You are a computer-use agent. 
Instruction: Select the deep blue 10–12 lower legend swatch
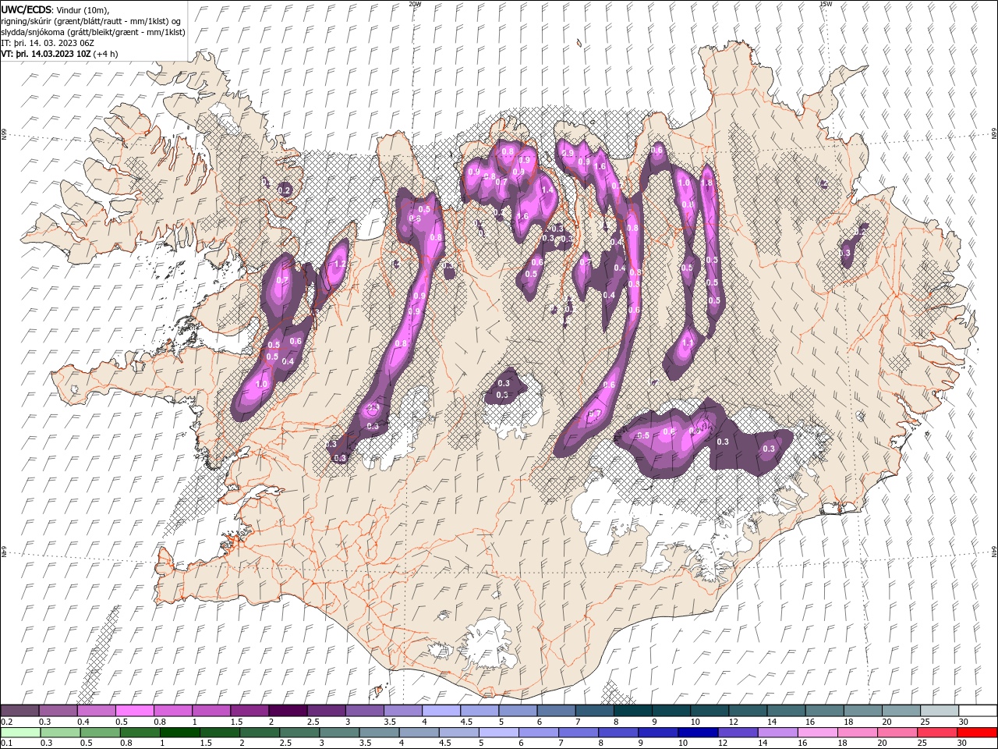[x=699, y=733]
